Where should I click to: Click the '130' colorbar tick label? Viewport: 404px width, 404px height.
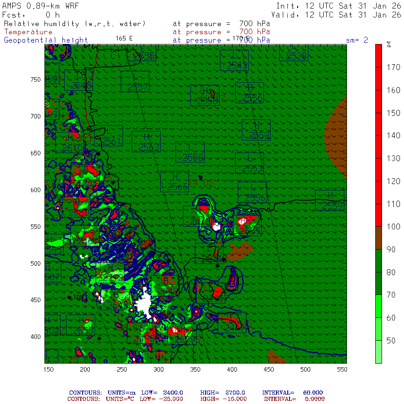(x=393, y=158)
